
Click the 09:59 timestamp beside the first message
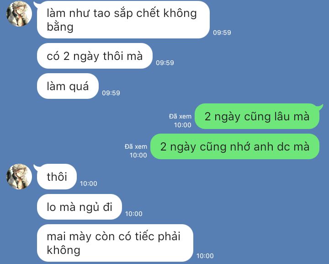[x=222, y=32]
